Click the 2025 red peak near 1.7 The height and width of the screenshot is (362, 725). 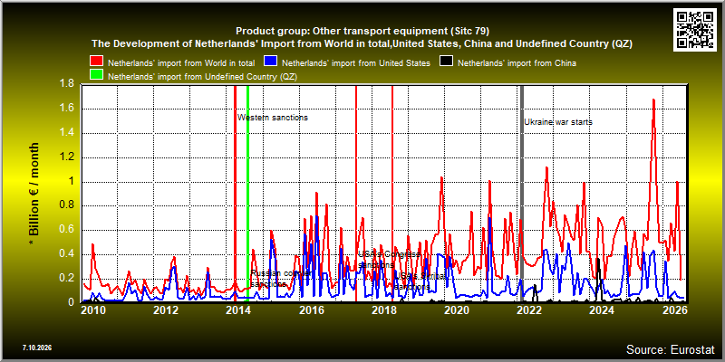pyautogui.click(x=653, y=100)
